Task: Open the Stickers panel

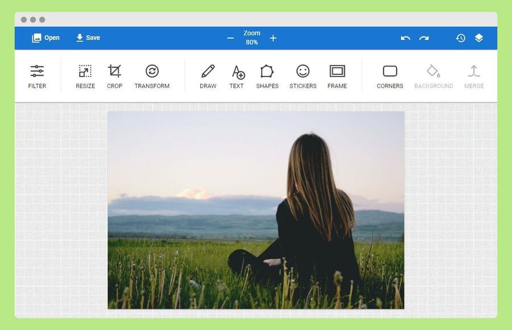Action: 303,77
